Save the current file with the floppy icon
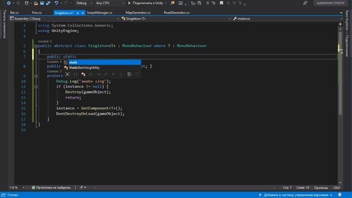Screen dimensions: 352x198 42,3
